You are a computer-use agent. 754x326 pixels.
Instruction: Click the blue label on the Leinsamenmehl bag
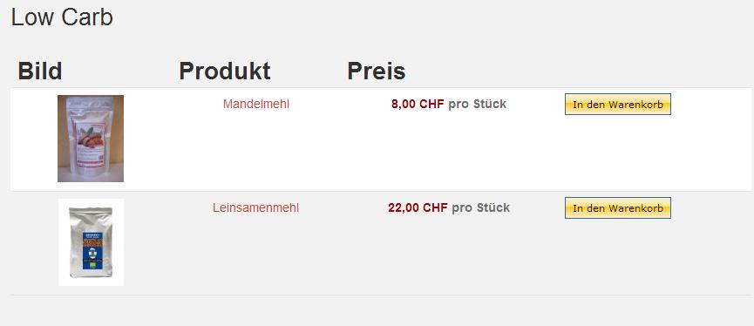92,250
